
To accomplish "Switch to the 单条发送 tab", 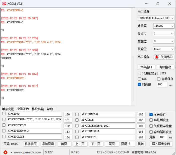I will click(x=8, y=109).
